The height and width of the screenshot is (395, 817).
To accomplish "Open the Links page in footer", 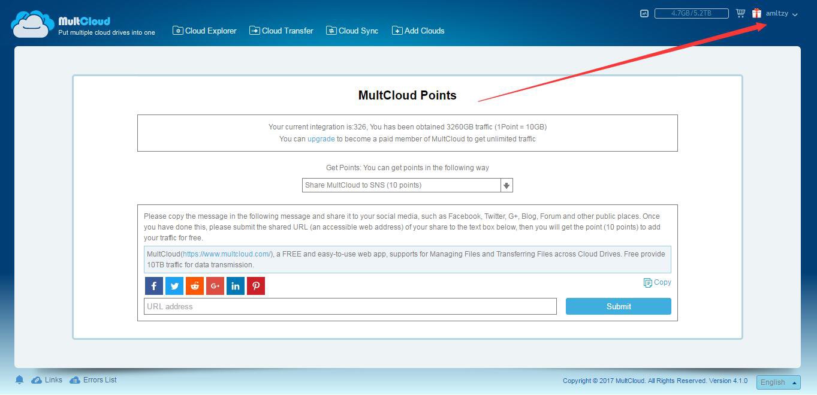I will pos(47,380).
